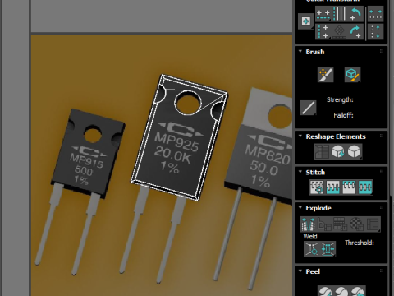Collapse the Brush rollout

click(x=300, y=52)
